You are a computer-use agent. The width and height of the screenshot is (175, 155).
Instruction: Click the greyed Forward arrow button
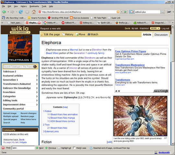(x=12, y=12)
